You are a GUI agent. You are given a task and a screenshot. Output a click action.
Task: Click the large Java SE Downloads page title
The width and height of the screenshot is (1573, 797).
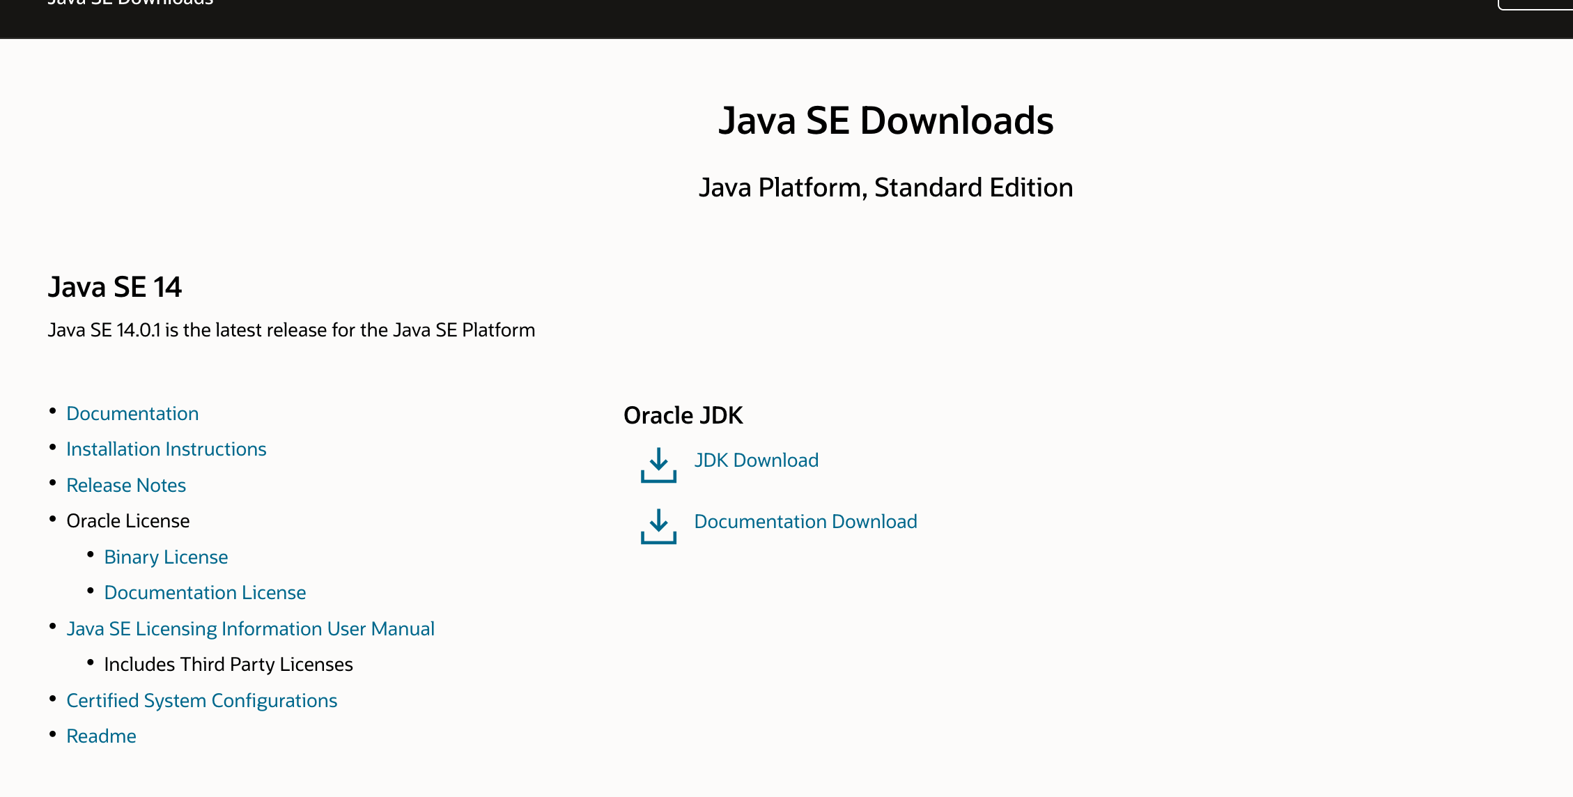point(885,121)
